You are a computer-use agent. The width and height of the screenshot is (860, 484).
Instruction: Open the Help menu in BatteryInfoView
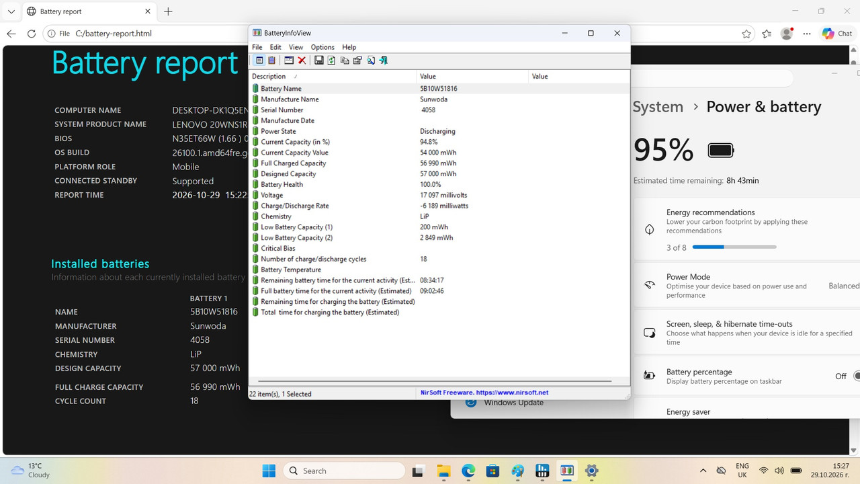click(349, 47)
